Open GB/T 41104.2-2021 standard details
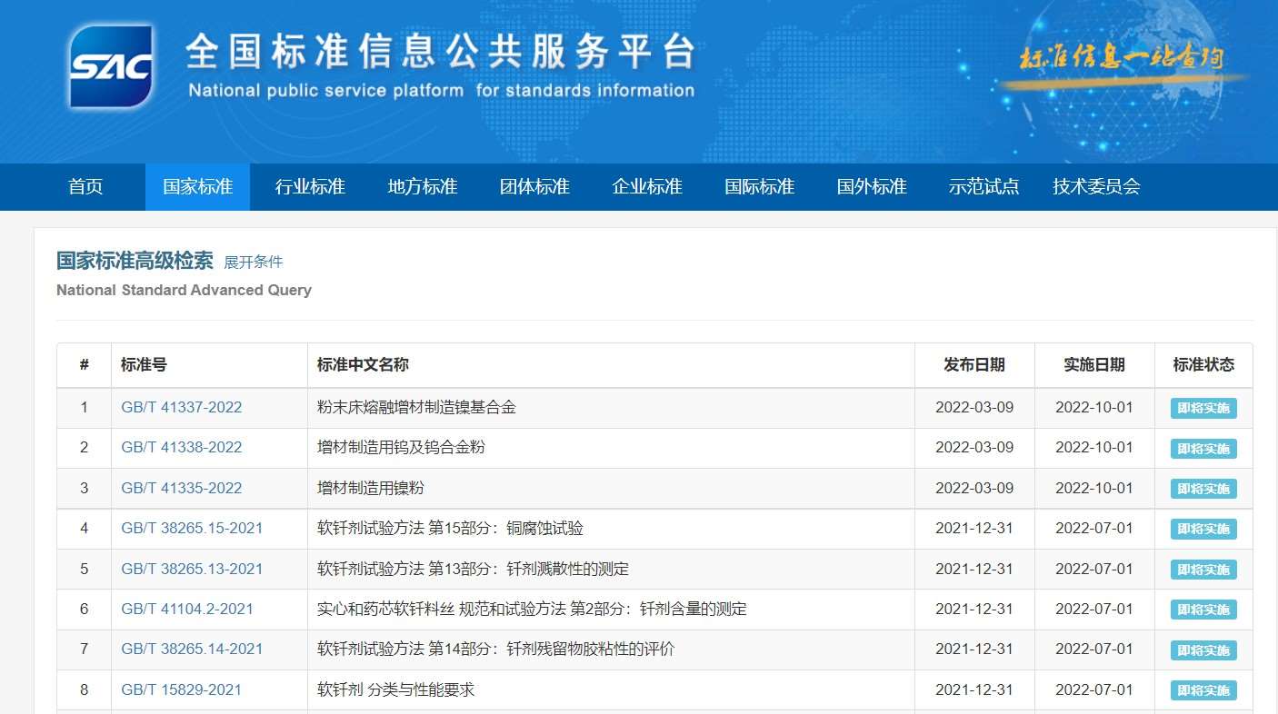Image resolution: width=1278 pixels, height=714 pixels. point(187,609)
